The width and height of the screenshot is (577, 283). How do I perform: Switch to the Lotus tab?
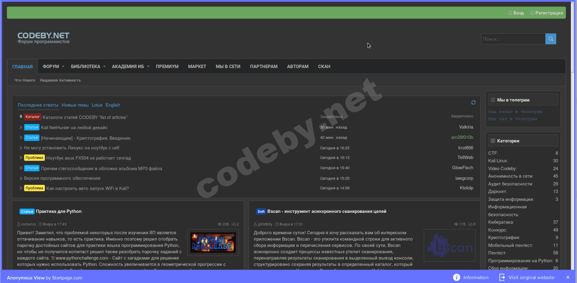97,105
